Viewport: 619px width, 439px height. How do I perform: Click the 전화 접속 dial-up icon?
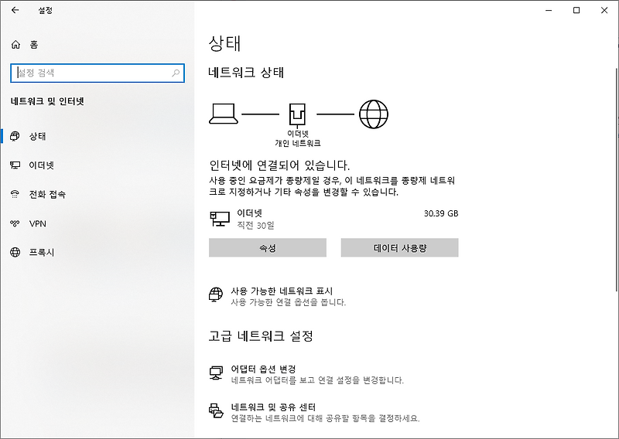[x=15, y=194]
